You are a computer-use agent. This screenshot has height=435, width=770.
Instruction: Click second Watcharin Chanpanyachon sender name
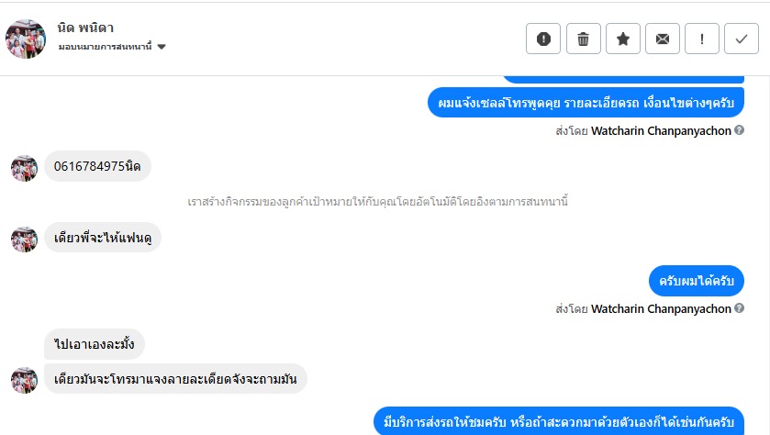(661, 309)
